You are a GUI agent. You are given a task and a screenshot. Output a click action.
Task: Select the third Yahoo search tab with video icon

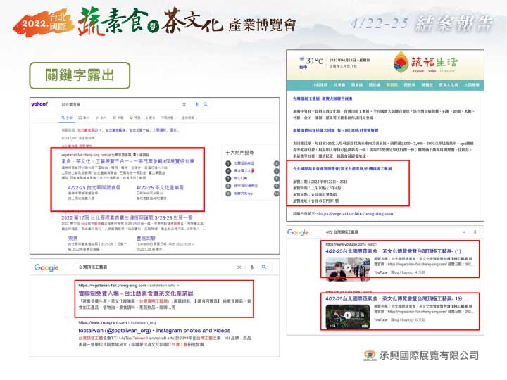[101, 118]
